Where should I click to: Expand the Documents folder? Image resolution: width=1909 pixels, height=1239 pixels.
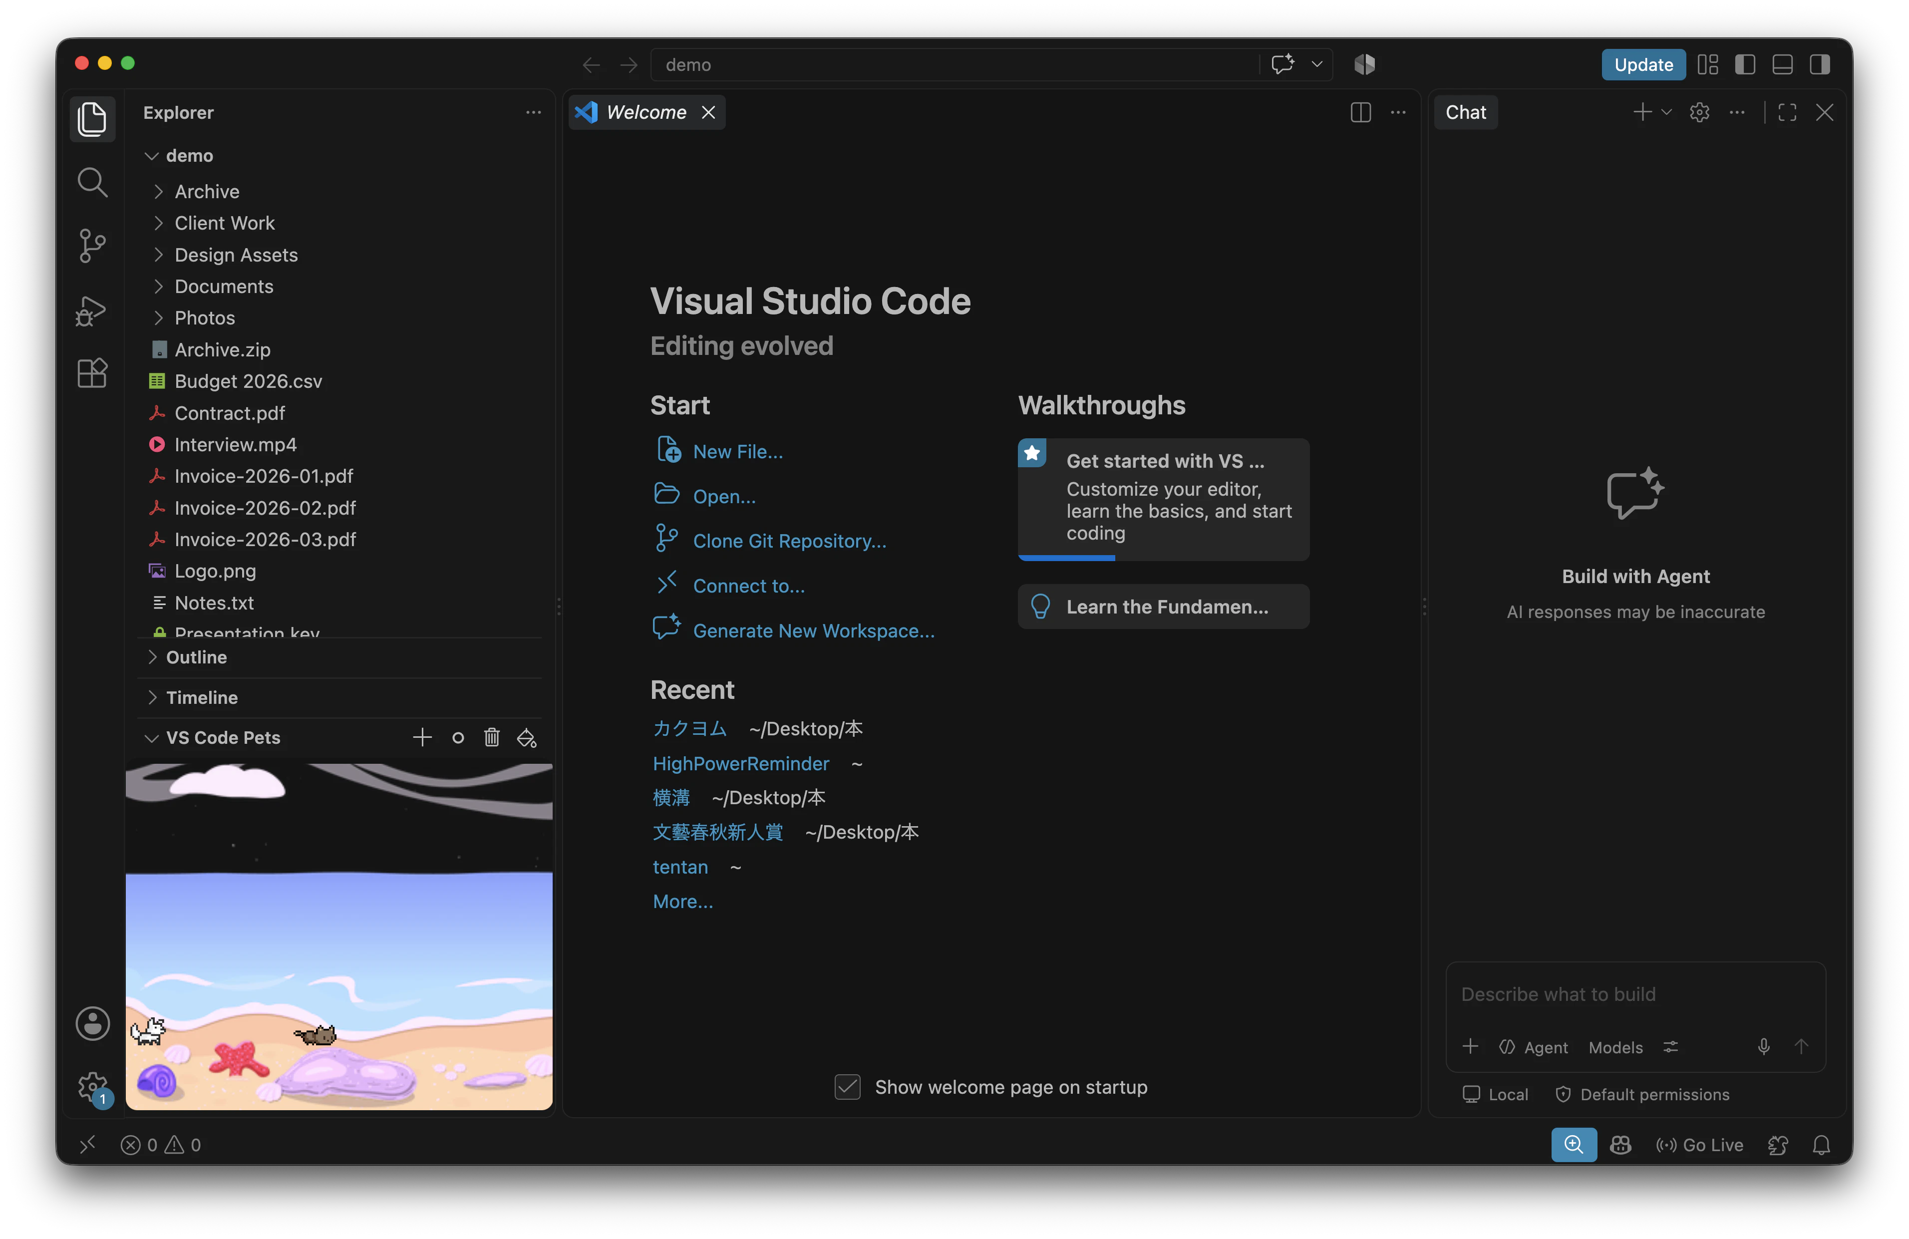159,287
